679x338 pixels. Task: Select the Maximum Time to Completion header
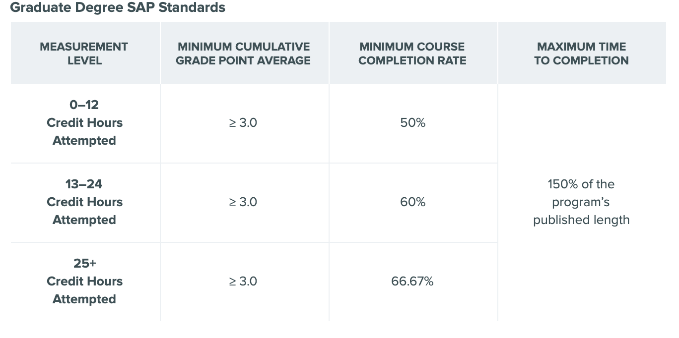coord(581,54)
